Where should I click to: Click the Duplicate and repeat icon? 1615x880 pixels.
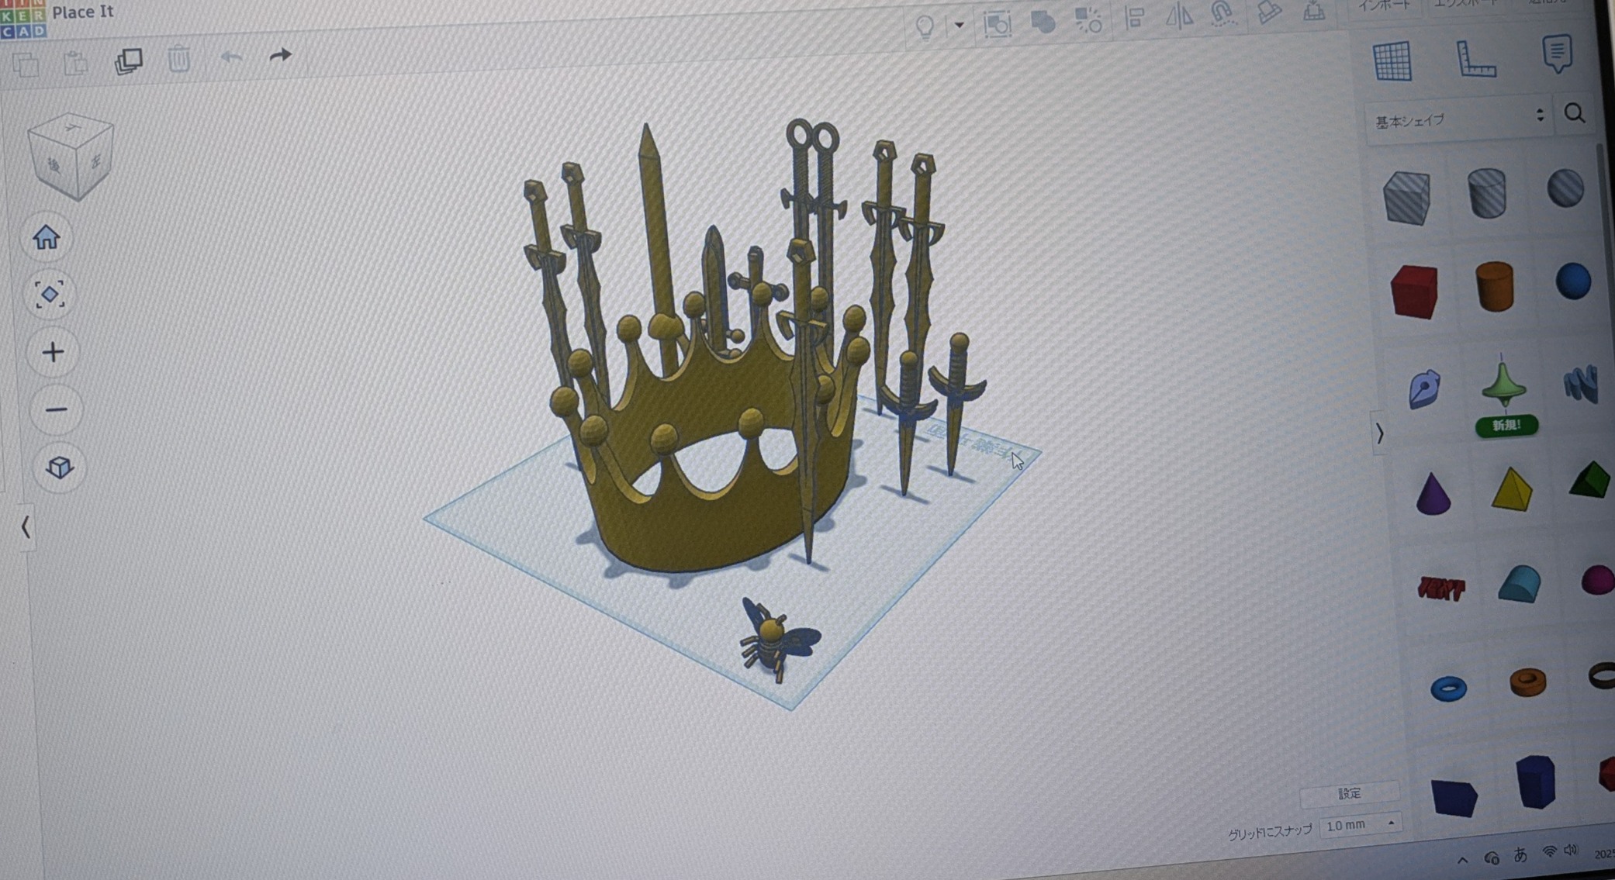[x=128, y=60]
